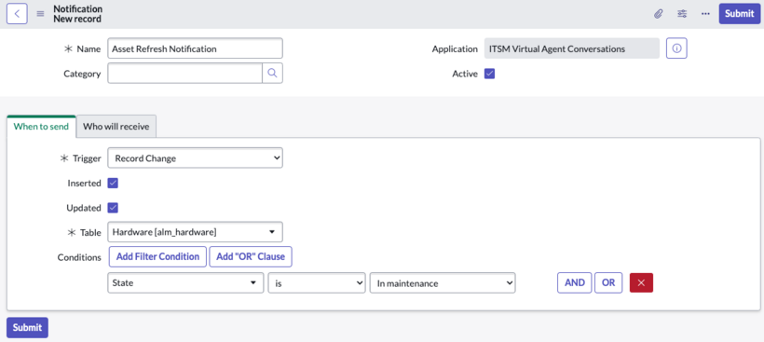
Task: Click the Conditions label
Action: click(x=79, y=257)
